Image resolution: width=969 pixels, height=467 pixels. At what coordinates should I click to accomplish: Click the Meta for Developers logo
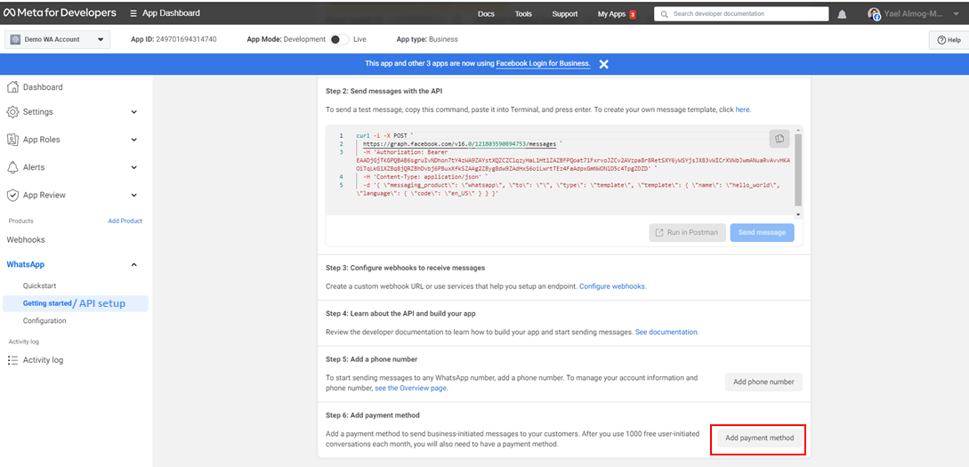point(60,13)
